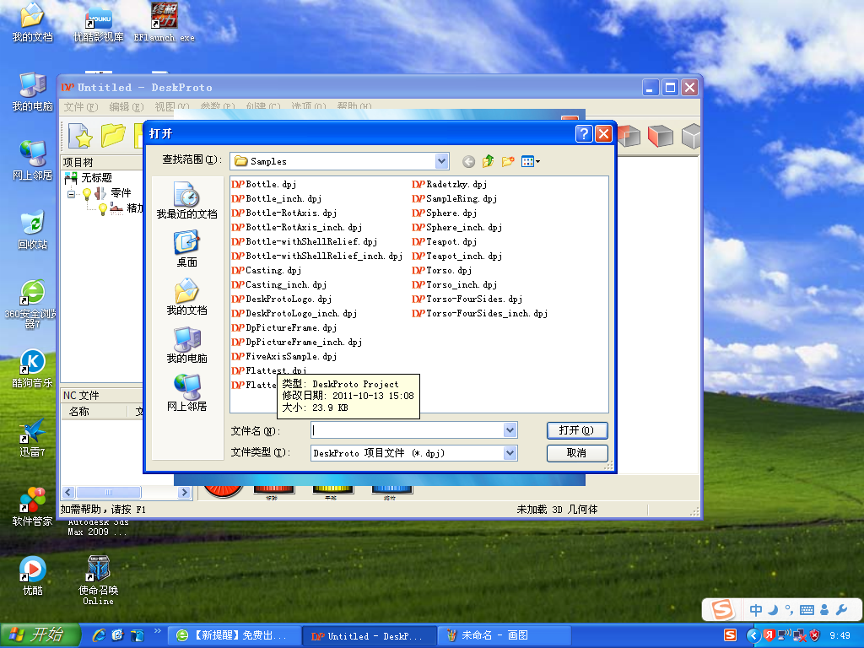The width and height of the screenshot is (864, 648).
Task: Select Bottle-RotAxis.dpj file
Action: (x=284, y=213)
